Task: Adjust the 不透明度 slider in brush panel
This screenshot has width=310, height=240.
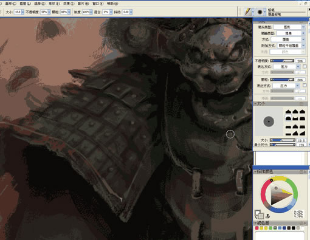Action: coord(282,61)
